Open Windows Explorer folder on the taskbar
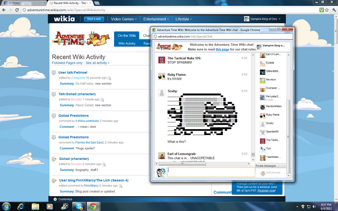 tap(35, 206)
